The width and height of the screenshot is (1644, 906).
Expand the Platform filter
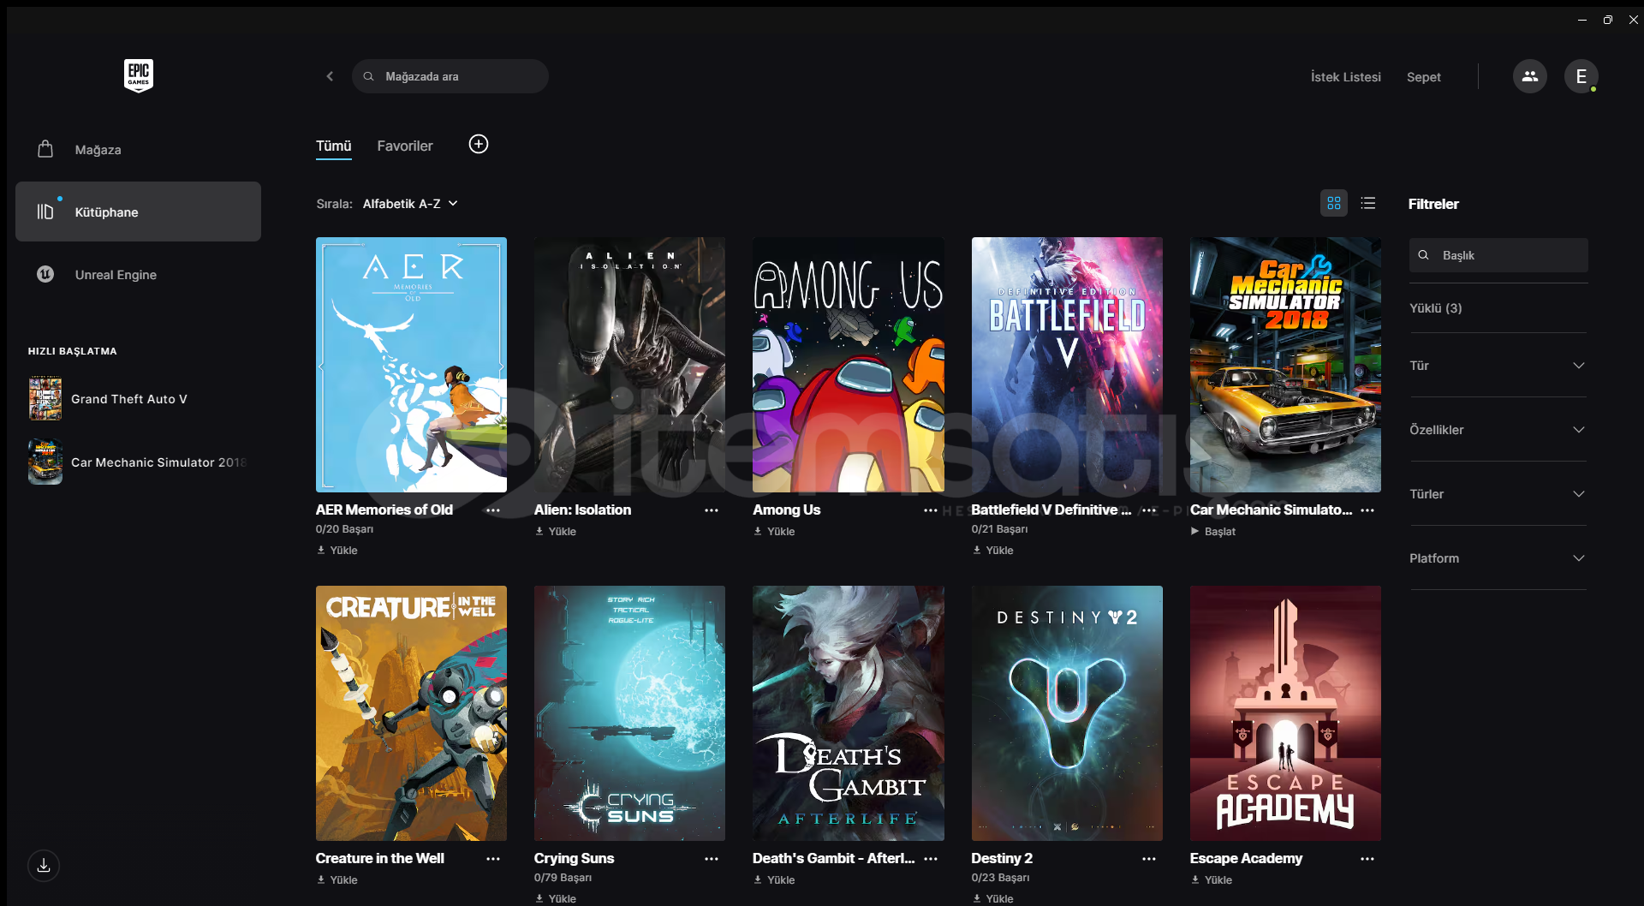click(x=1498, y=558)
